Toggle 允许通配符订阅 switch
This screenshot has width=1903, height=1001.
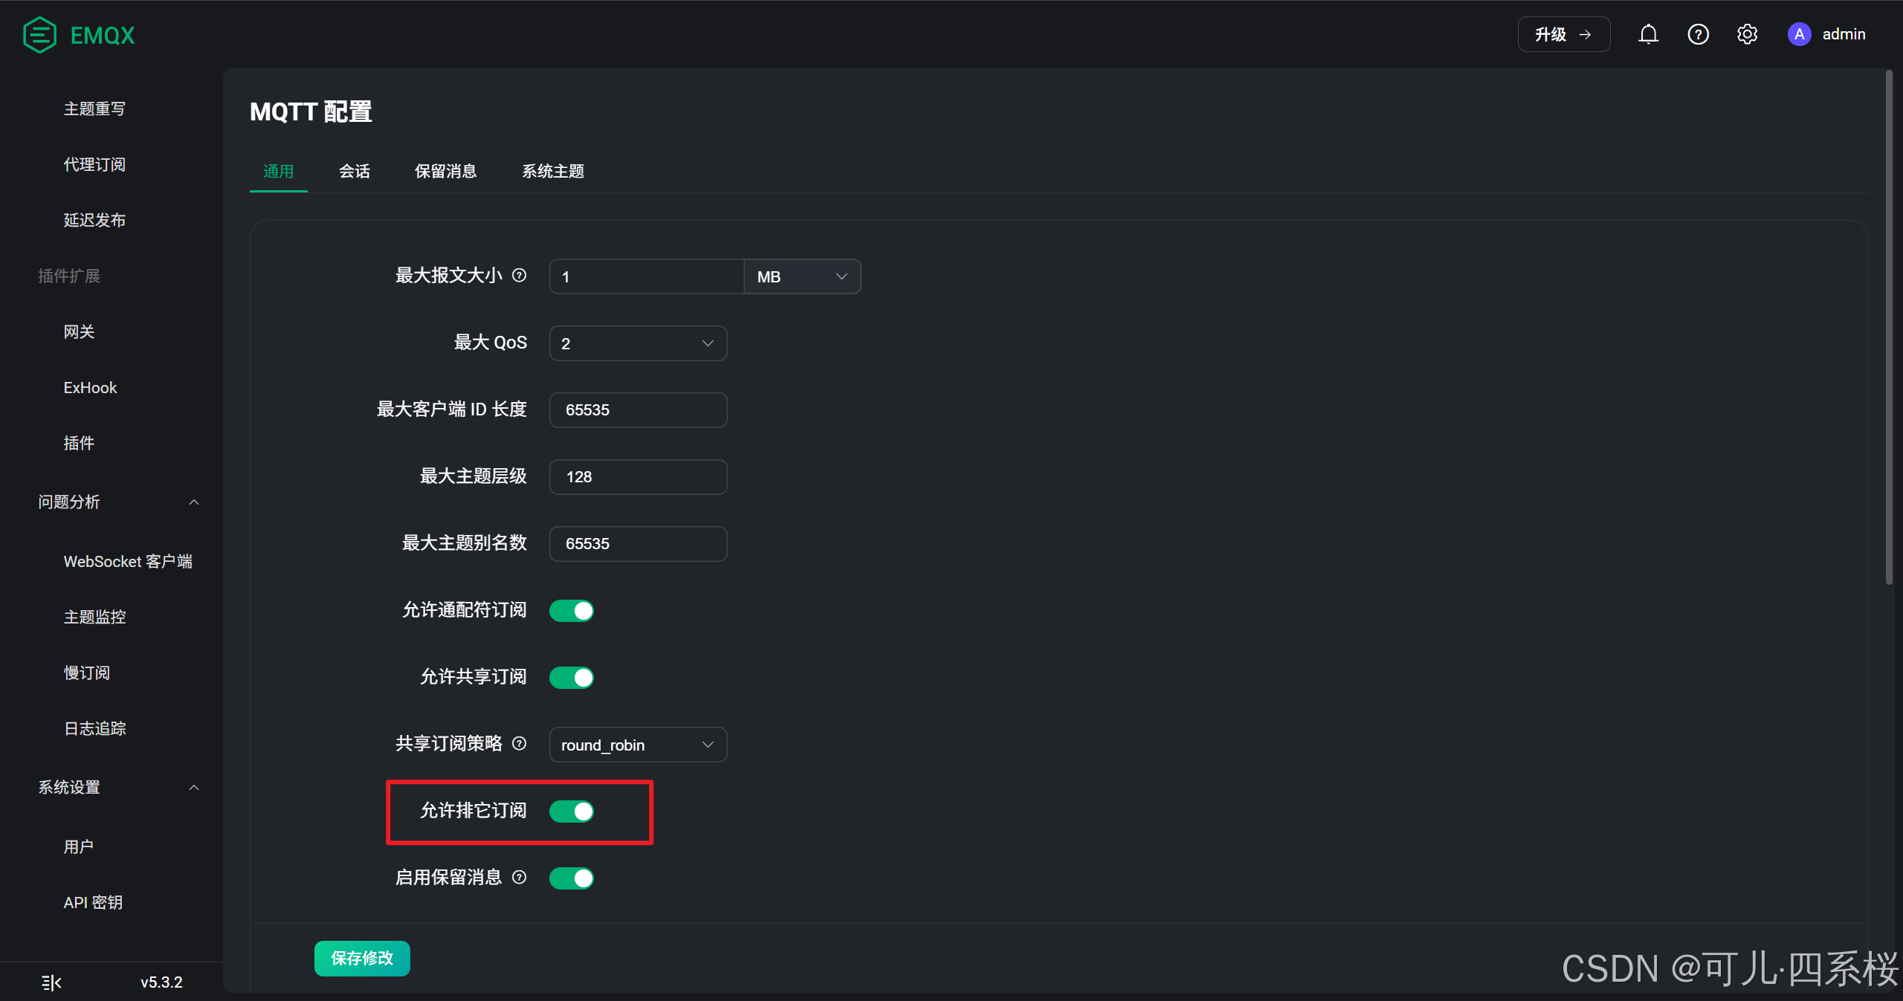pyautogui.click(x=571, y=611)
